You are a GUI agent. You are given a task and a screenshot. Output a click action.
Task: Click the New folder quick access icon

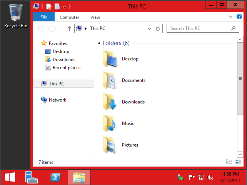(x=57, y=7)
